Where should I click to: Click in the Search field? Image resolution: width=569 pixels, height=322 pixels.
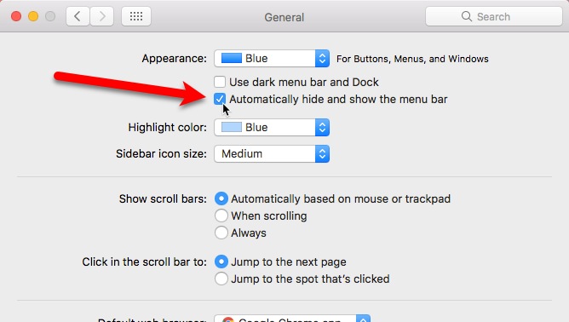(494, 16)
